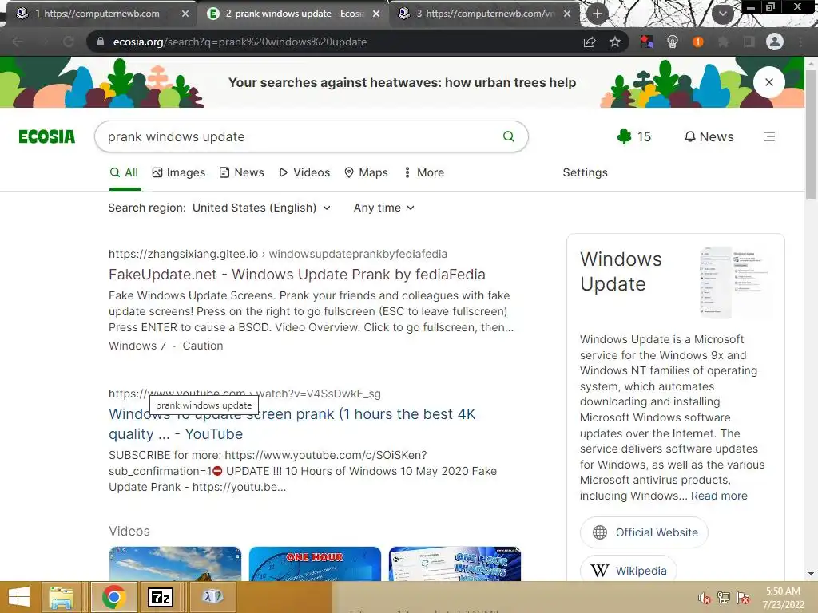Expand the Any time filter dropdown
The image size is (818, 613).
[384, 208]
